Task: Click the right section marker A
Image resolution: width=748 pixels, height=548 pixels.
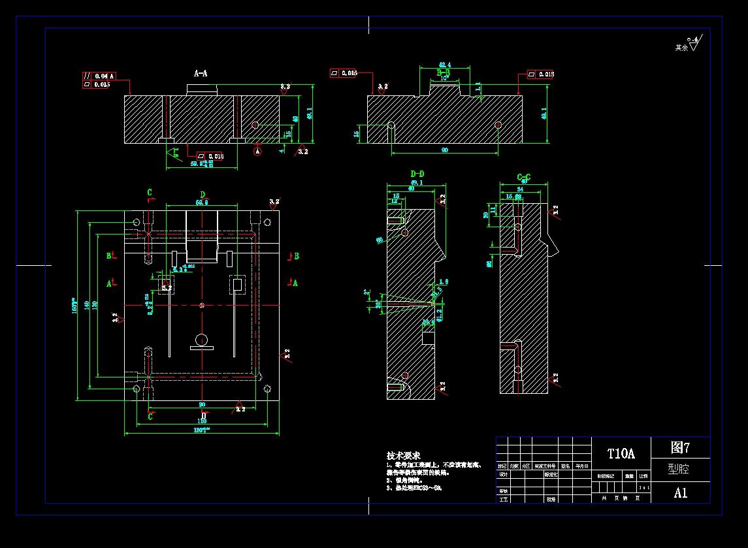Action: tap(295, 283)
